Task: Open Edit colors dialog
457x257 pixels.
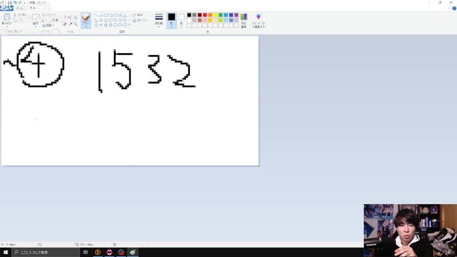Action: [x=243, y=20]
